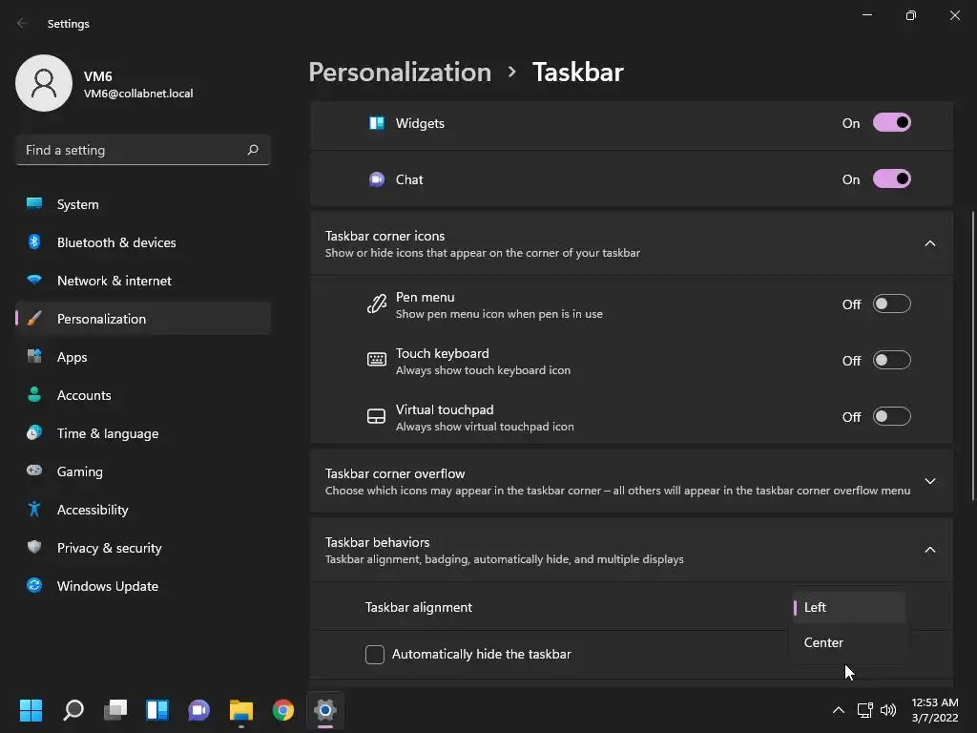Open Chrome from the taskbar
977x733 pixels.
[282, 710]
